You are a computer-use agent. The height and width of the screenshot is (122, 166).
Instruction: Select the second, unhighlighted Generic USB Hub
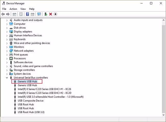click(x=27, y=85)
